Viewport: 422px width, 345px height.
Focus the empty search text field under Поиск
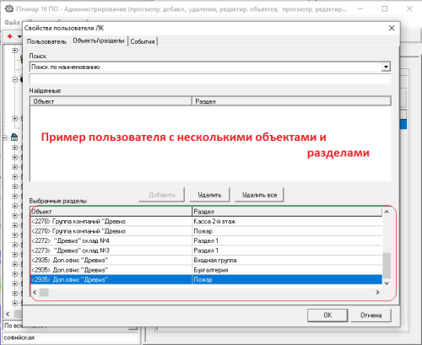point(210,79)
